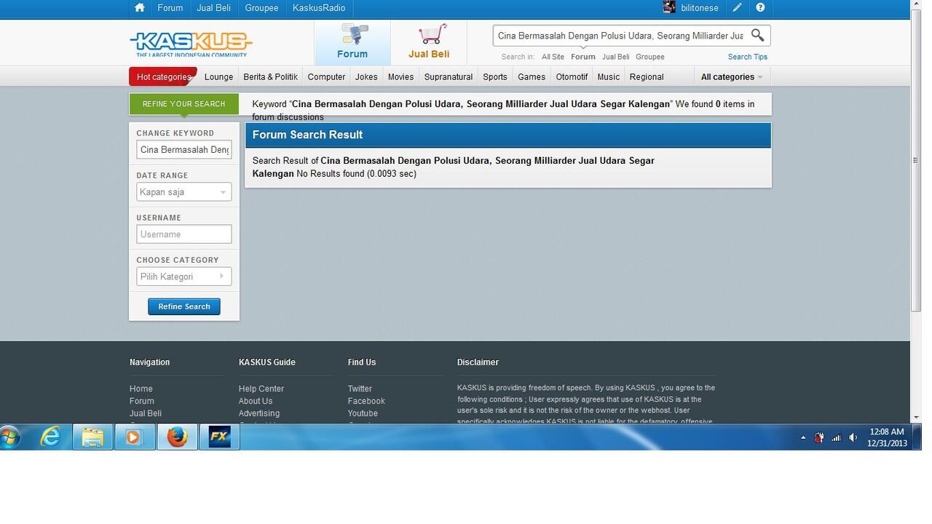This screenshot has width=932, height=524.
Task: Open the Computer category
Action: point(326,77)
